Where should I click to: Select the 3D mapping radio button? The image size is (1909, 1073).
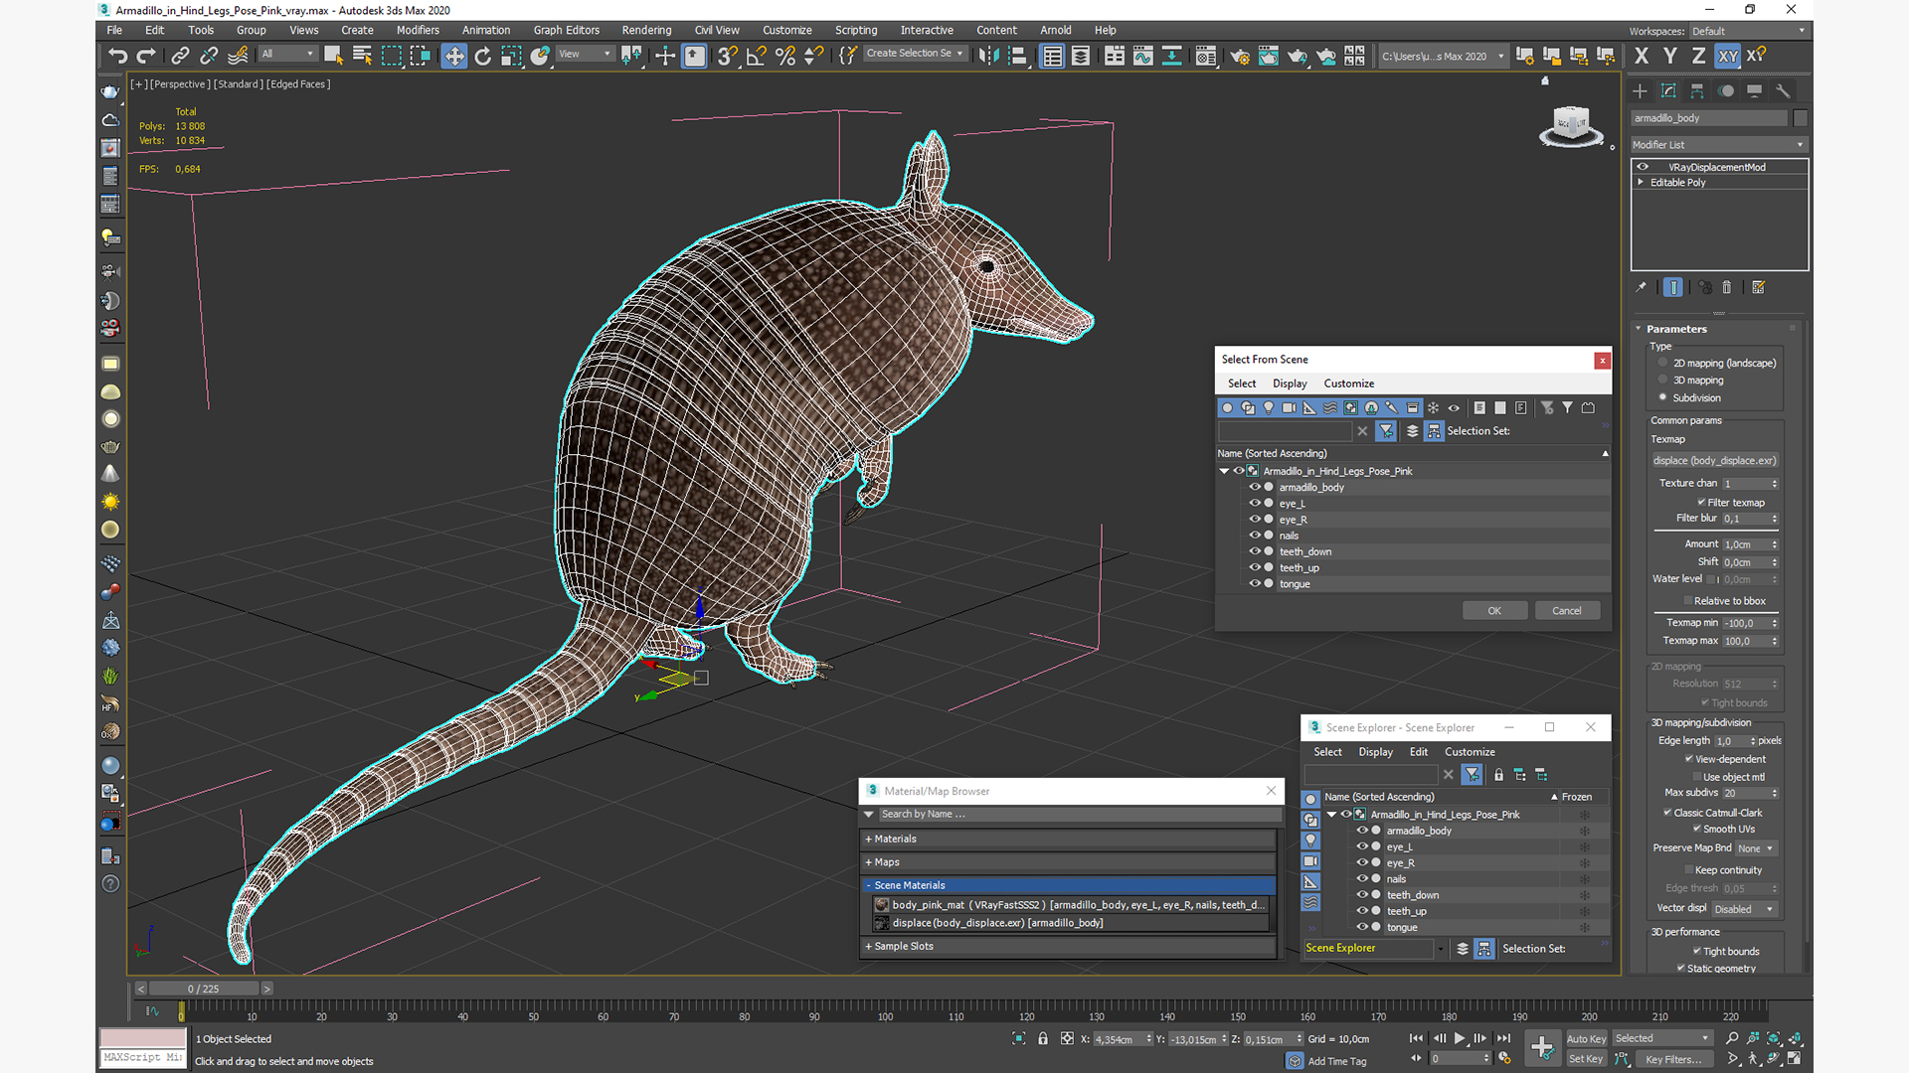(x=1662, y=380)
